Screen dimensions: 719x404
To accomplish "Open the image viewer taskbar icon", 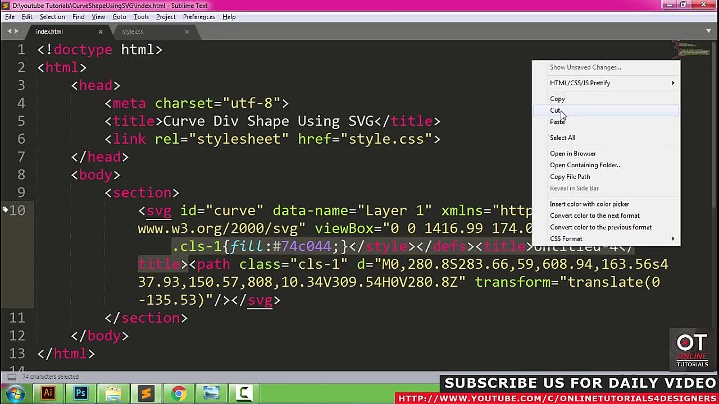I will pyautogui.click(x=211, y=393).
